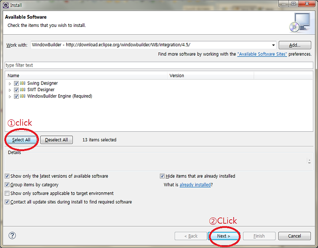318x248 pixels.
Task: Toggle Contact all update sites checkbox
Action: pos(7,202)
